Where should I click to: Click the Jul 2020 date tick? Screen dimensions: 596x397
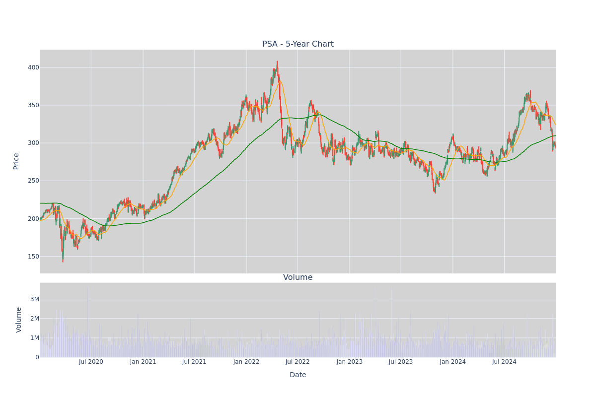pos(91,362)
